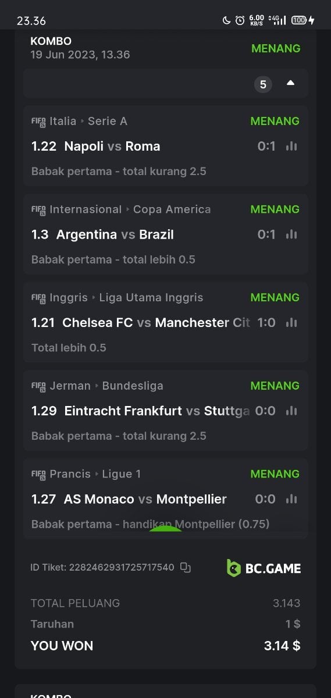The width and height of the screenshot is (331, 698).
Task: View stats icon for Eintracht Frankfurt match
Action: coord(291,411)
